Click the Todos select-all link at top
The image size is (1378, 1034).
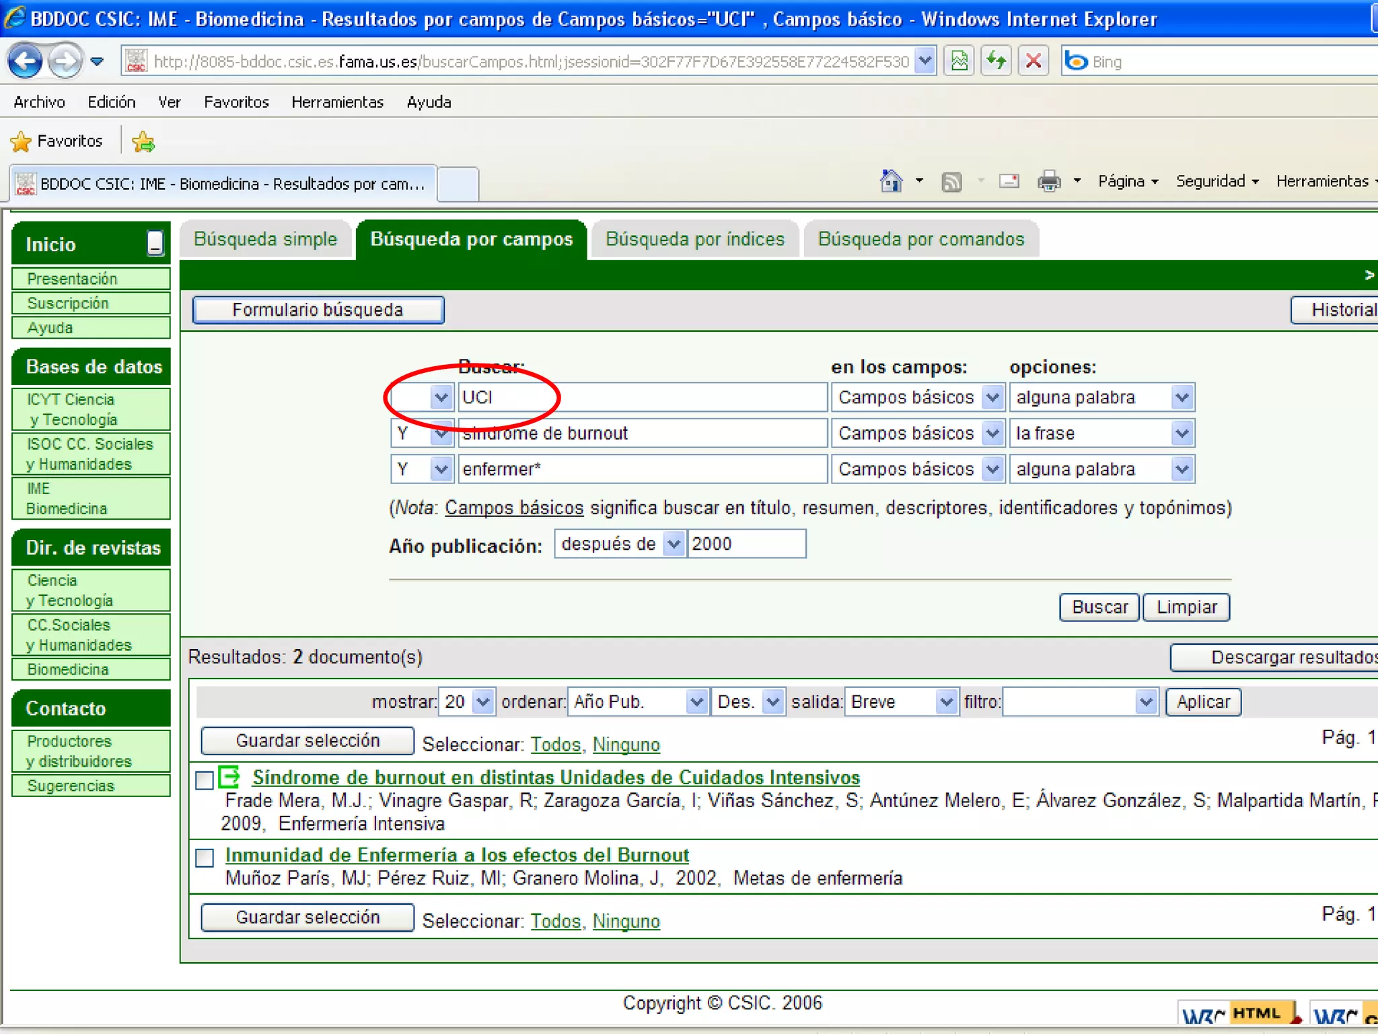point(555,745)
